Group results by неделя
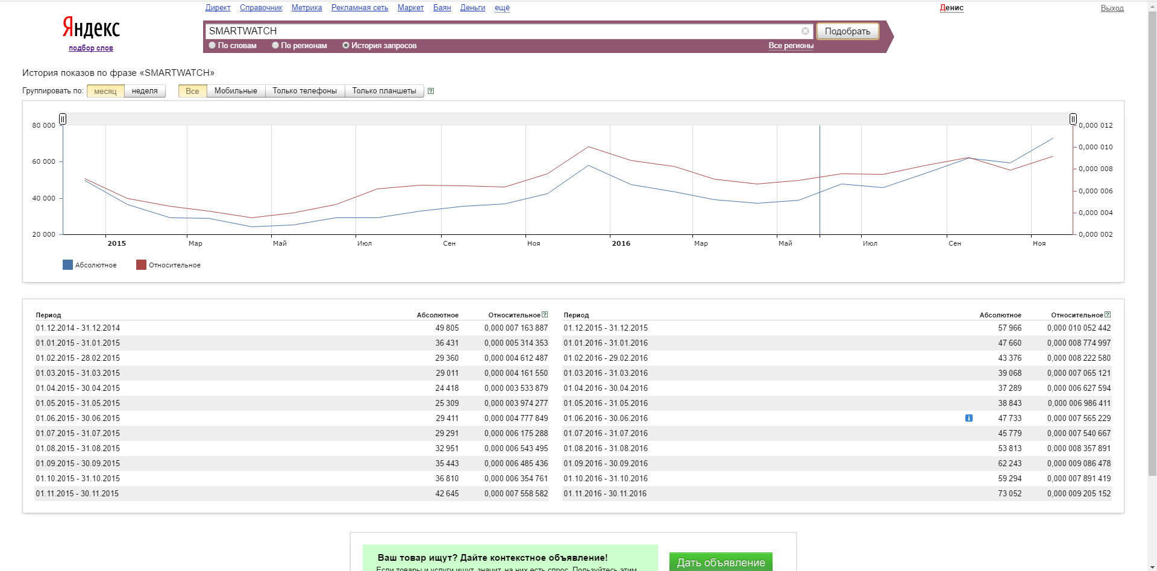Screen dimensions: 1157x571 coord(145,91)
